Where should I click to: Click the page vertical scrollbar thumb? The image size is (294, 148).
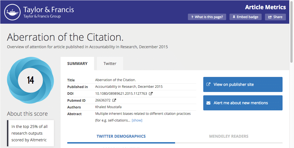291,31
